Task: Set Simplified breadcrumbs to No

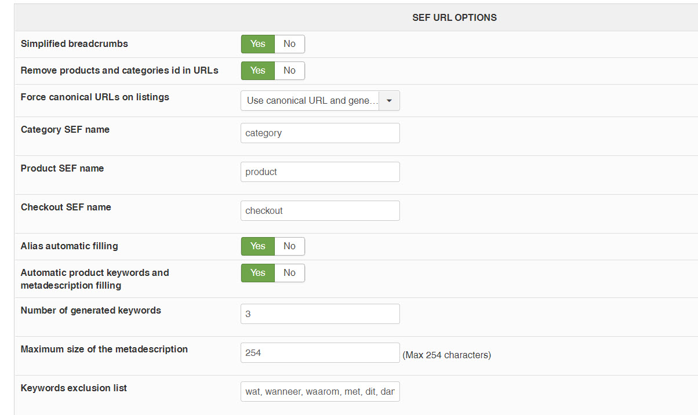Action: coord(289,44)
